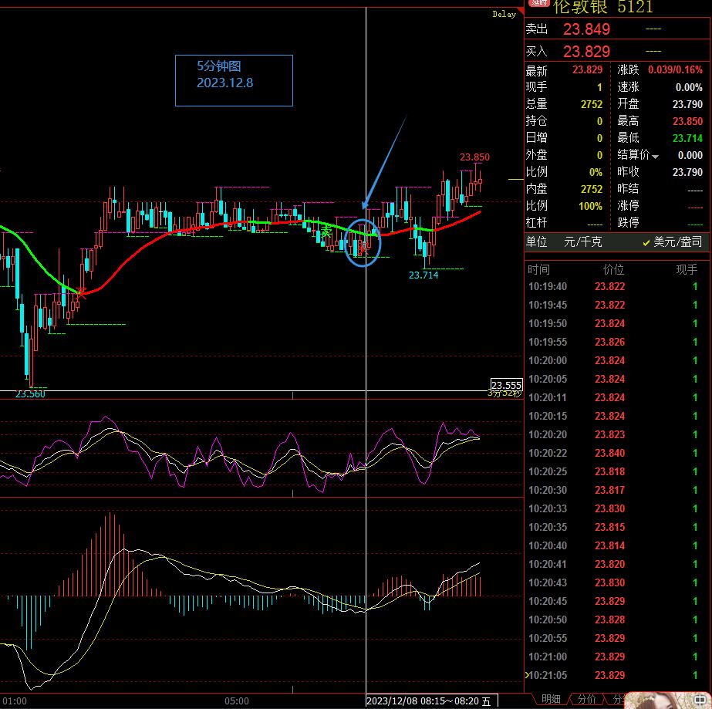Click the red 延时 delay badge
The image size is (712, 709).
pyautogui.click(x=538, y=4)
